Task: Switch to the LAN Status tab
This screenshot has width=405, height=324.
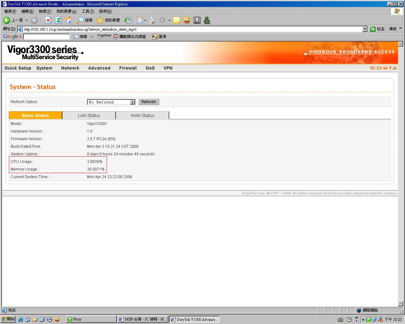Action: pos(89,115)
